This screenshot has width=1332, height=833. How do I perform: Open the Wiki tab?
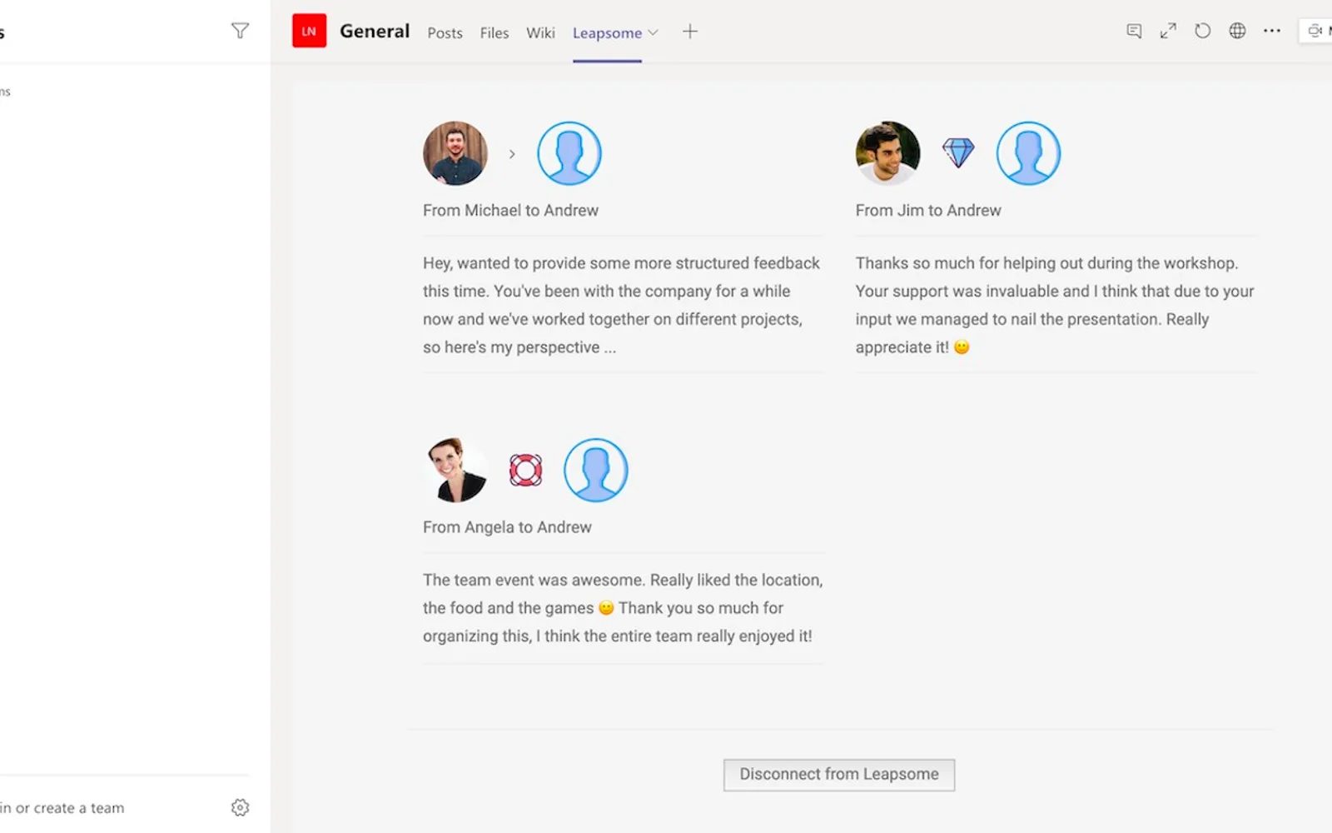click(540, 32)
